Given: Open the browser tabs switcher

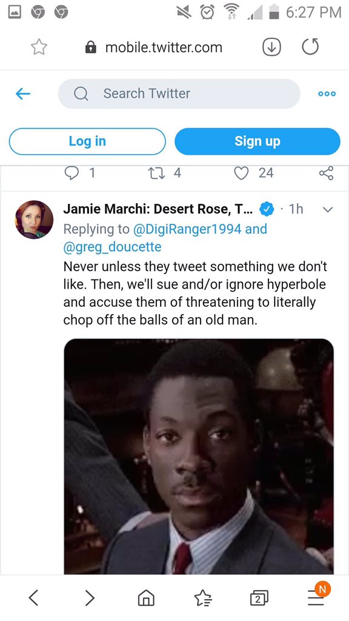Looking at the screenshot, I should point(259,598).
